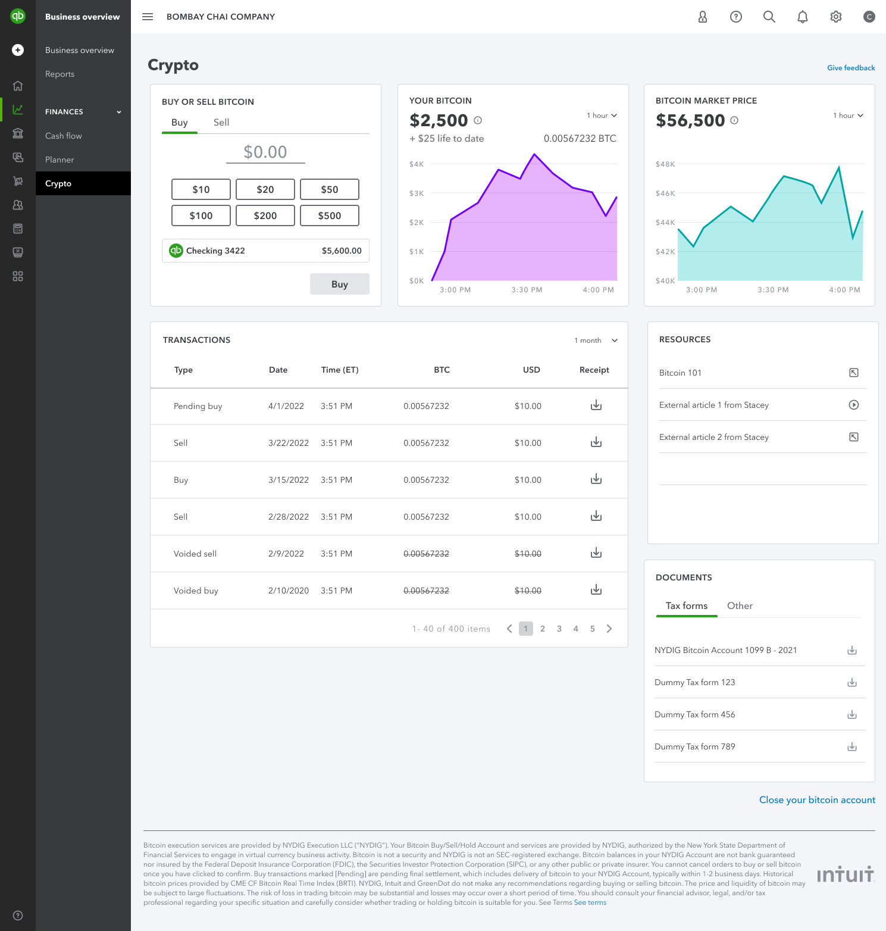Image resolution: width=886 pixels, height=931 pixels.
Task: Download Dummy Tax form 456
Action: [x=852, y=714]
